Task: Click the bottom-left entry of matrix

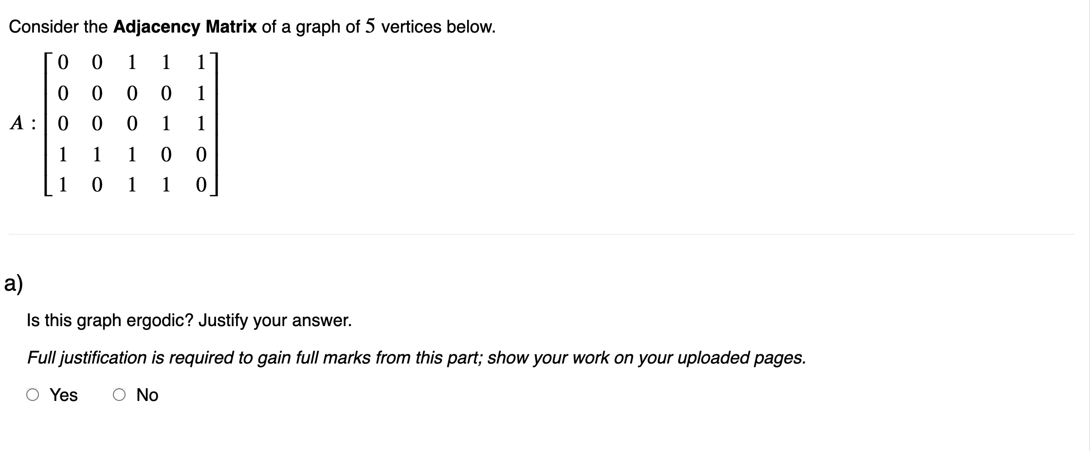Action: tap(63, 185)
